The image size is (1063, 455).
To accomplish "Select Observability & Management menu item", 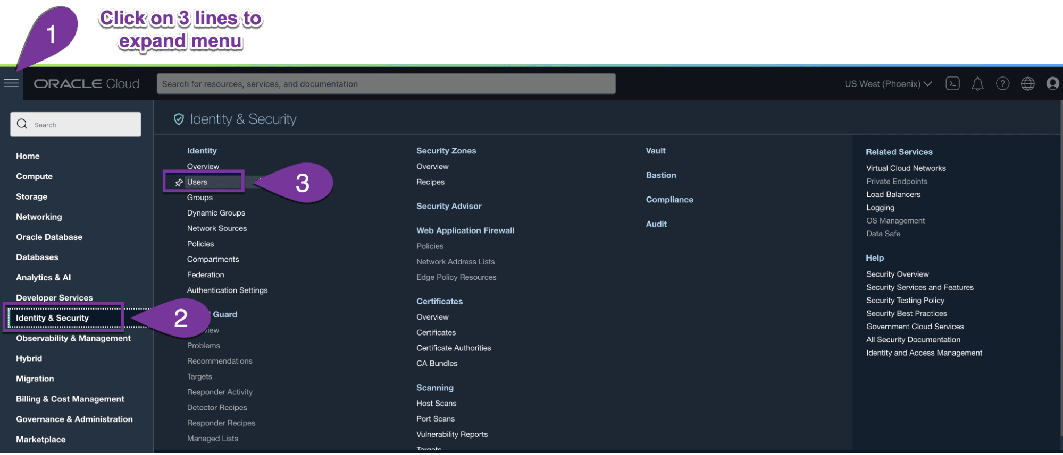I will 73,338.
